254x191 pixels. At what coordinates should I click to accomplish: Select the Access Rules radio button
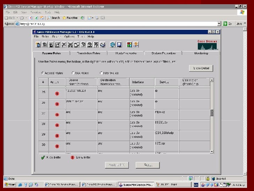coord(43,73)
